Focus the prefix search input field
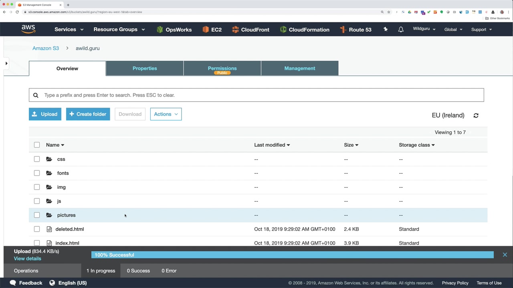 256,95
